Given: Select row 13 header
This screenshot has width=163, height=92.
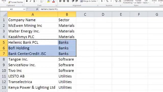Looking at the screenshot, I should pyautogui.click(x=4, y=87).
